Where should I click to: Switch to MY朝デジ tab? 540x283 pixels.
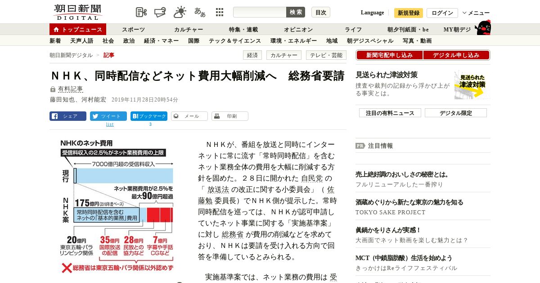coord(457,30)
